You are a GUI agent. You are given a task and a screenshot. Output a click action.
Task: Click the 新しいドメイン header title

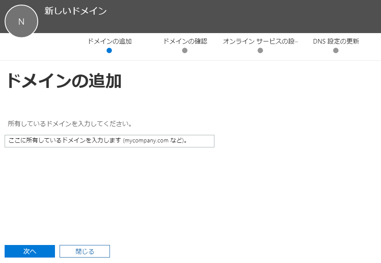(76, 11)
